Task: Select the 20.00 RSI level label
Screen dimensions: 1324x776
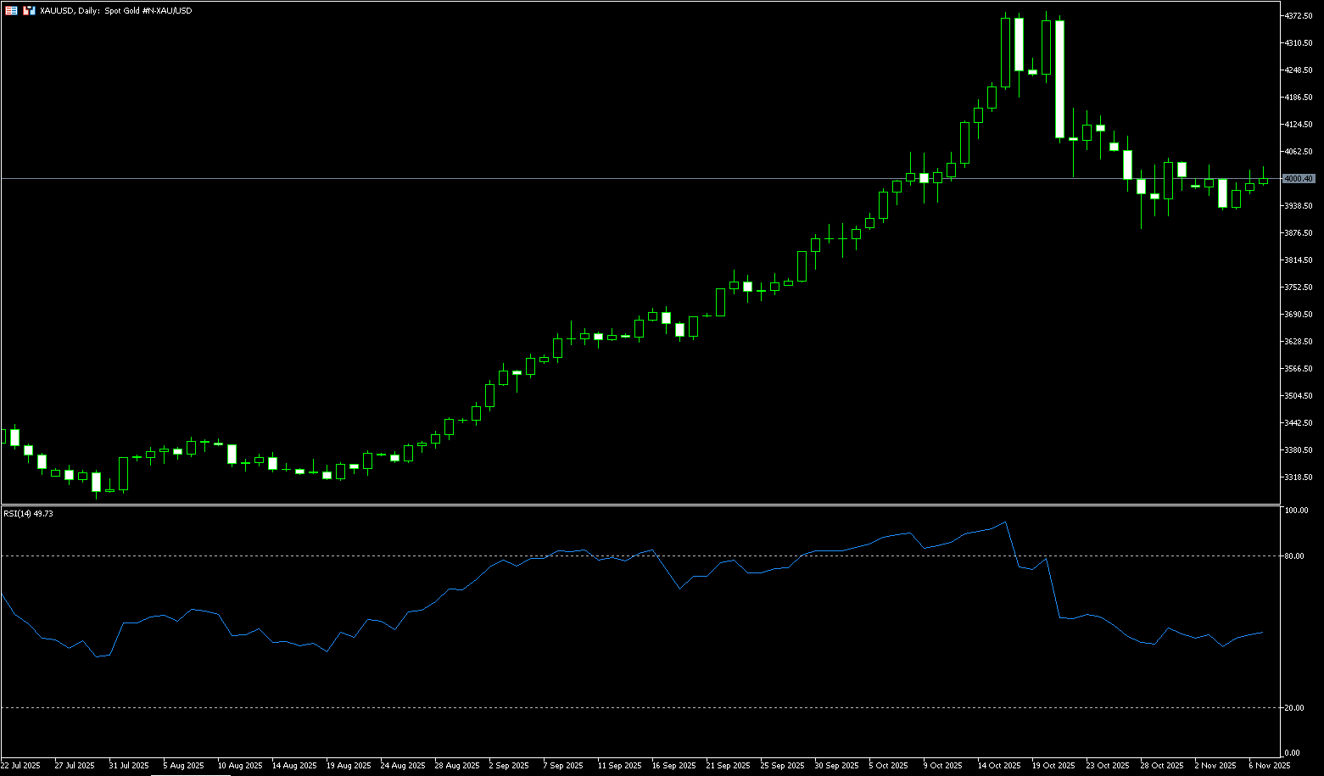Action: (x=1294, y=708)
